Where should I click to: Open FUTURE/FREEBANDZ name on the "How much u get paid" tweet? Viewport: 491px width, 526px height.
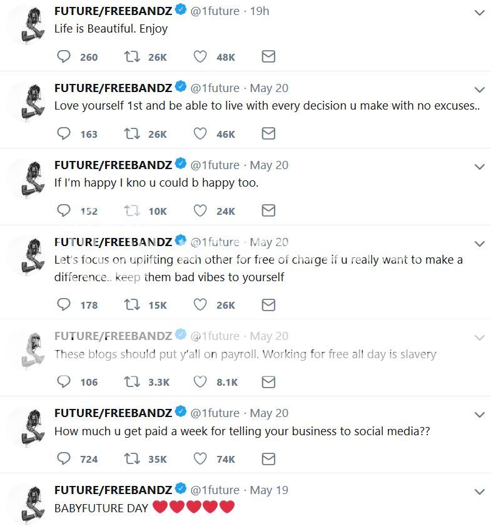point(113,413)
